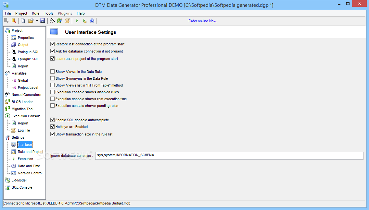Select the Variables tree node

(19, 73)
